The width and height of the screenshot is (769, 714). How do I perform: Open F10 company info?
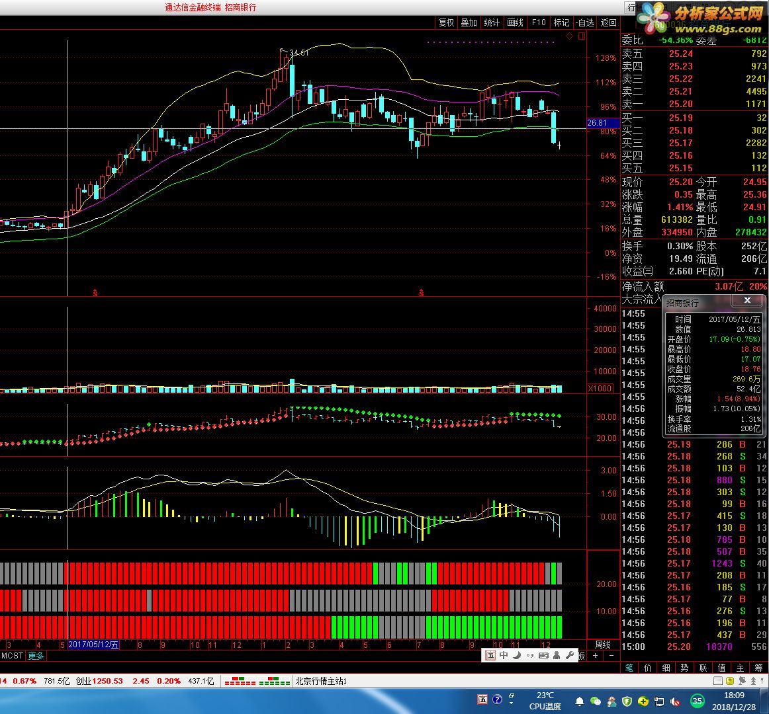click(539, 22)
